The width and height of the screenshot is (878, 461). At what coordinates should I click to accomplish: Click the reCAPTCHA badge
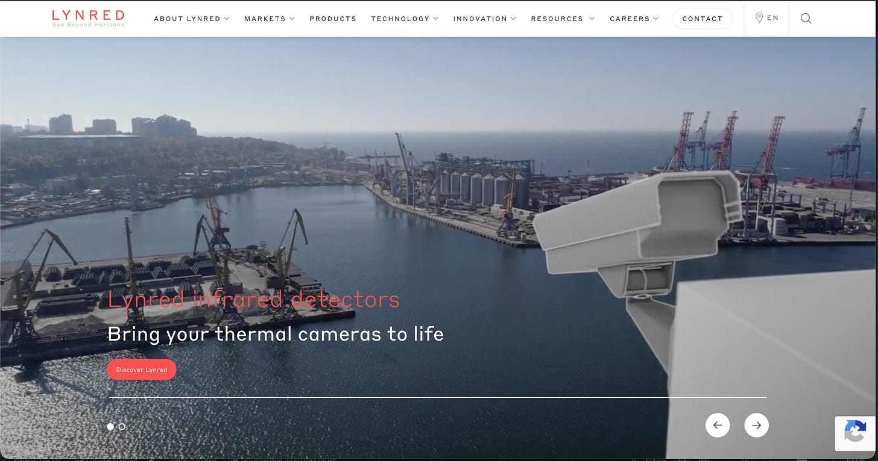[856, 433]
